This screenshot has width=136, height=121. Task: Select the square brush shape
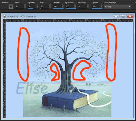11,7
